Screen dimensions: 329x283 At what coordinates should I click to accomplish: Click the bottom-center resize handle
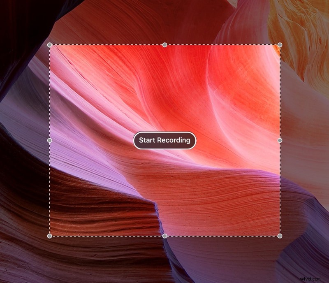[x=164, y=236]
